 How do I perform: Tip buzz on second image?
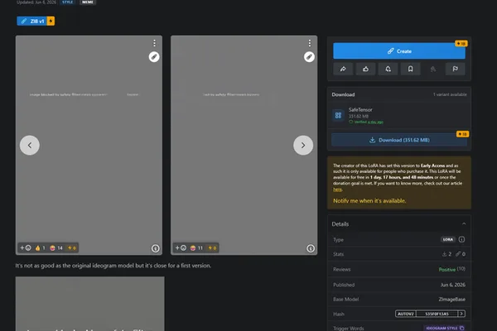212,248
